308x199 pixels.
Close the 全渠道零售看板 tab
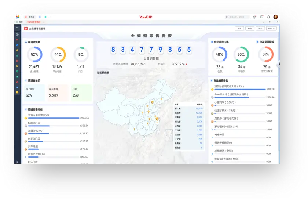[44, 22]
